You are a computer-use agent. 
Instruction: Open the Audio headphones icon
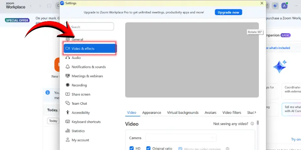[x=68, y=58]
